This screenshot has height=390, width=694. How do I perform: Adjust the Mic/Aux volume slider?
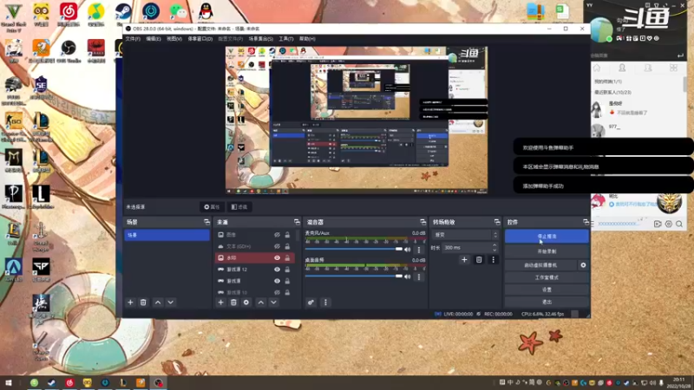(354, 250)
